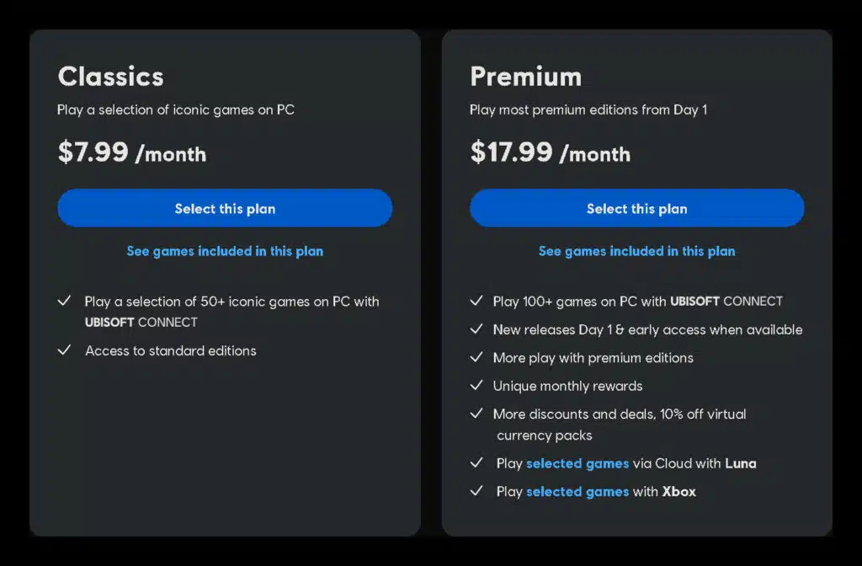862x566 pixels.
Task: Click checkmark beside Unique monthly rewards
Action: (x=476, y=385)
